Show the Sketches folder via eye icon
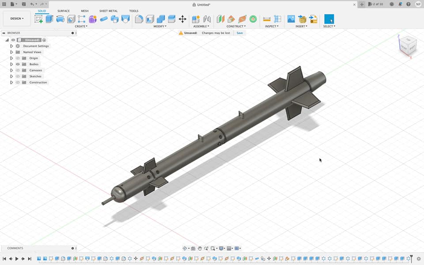Image resolution: width=424 pixels, height=265 pixels. (x=18, y=76)
